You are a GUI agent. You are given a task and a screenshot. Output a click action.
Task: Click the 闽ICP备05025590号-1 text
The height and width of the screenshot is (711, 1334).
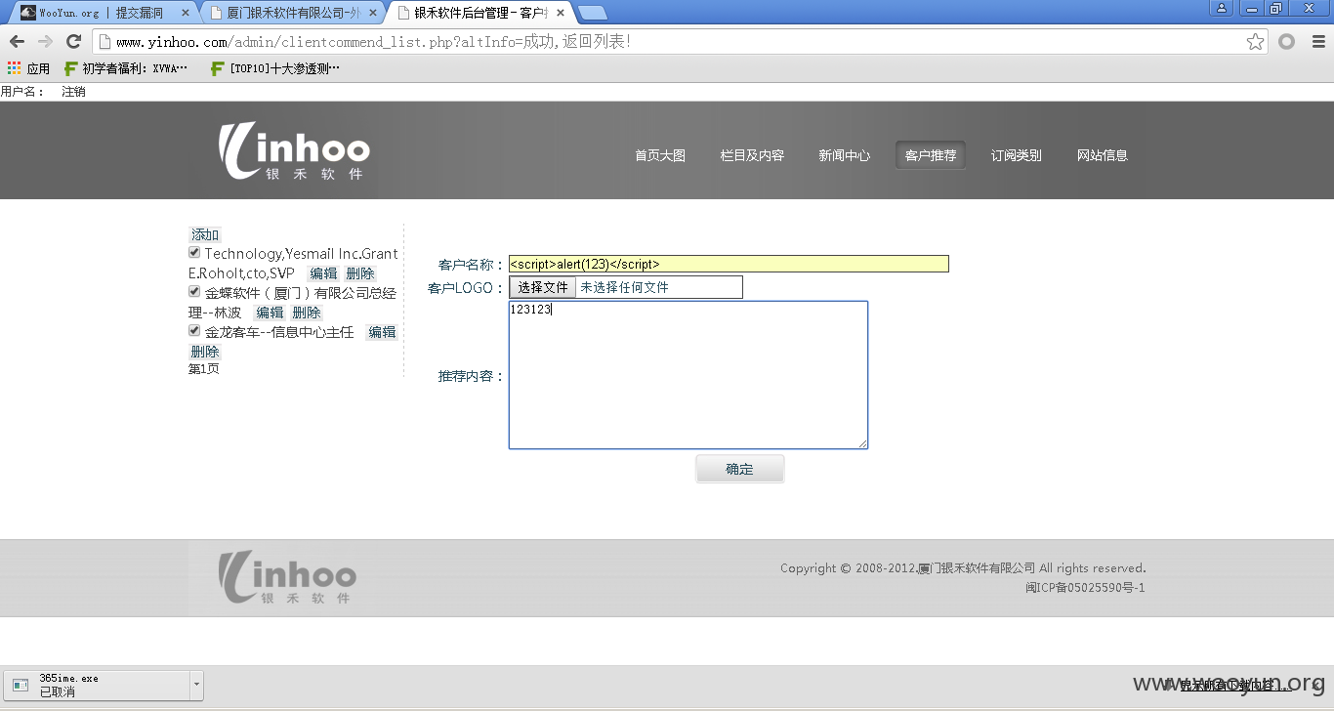point(1085,588)
